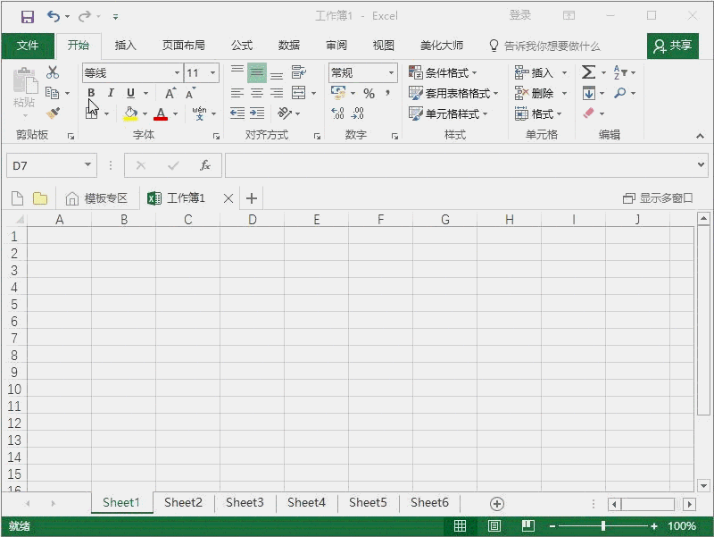Click the Paste clipboard icon

coord(25,80)
